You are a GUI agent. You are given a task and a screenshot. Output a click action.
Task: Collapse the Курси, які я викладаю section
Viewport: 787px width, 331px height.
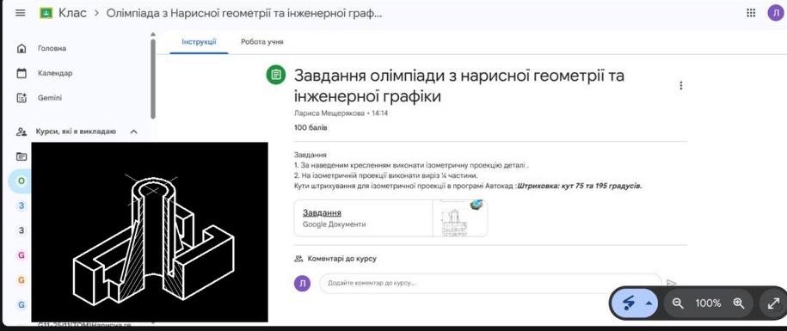point(134,132)
